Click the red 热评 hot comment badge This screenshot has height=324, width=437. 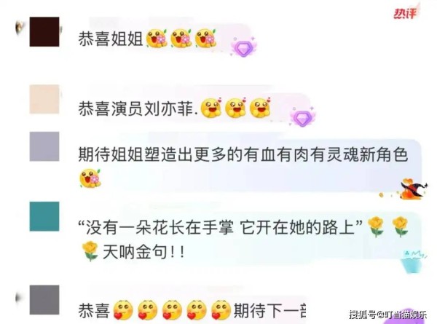(405, 13)
